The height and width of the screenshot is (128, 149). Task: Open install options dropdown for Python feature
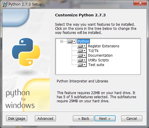[72, 41]
